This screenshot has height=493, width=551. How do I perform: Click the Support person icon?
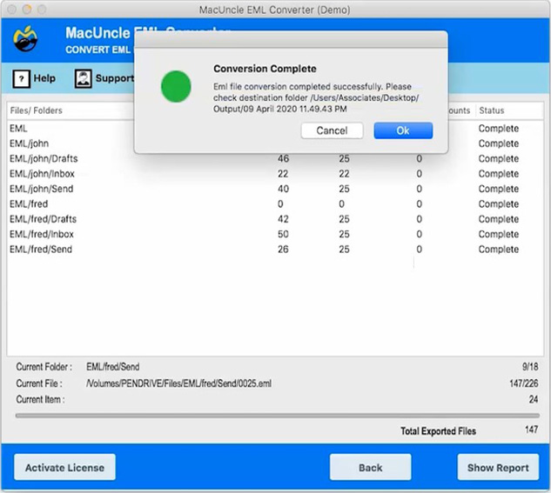(x=84, y=78)
